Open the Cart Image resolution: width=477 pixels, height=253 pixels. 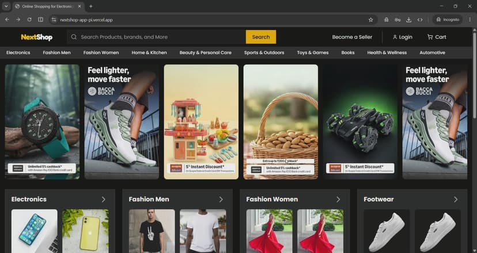point(437,37)
